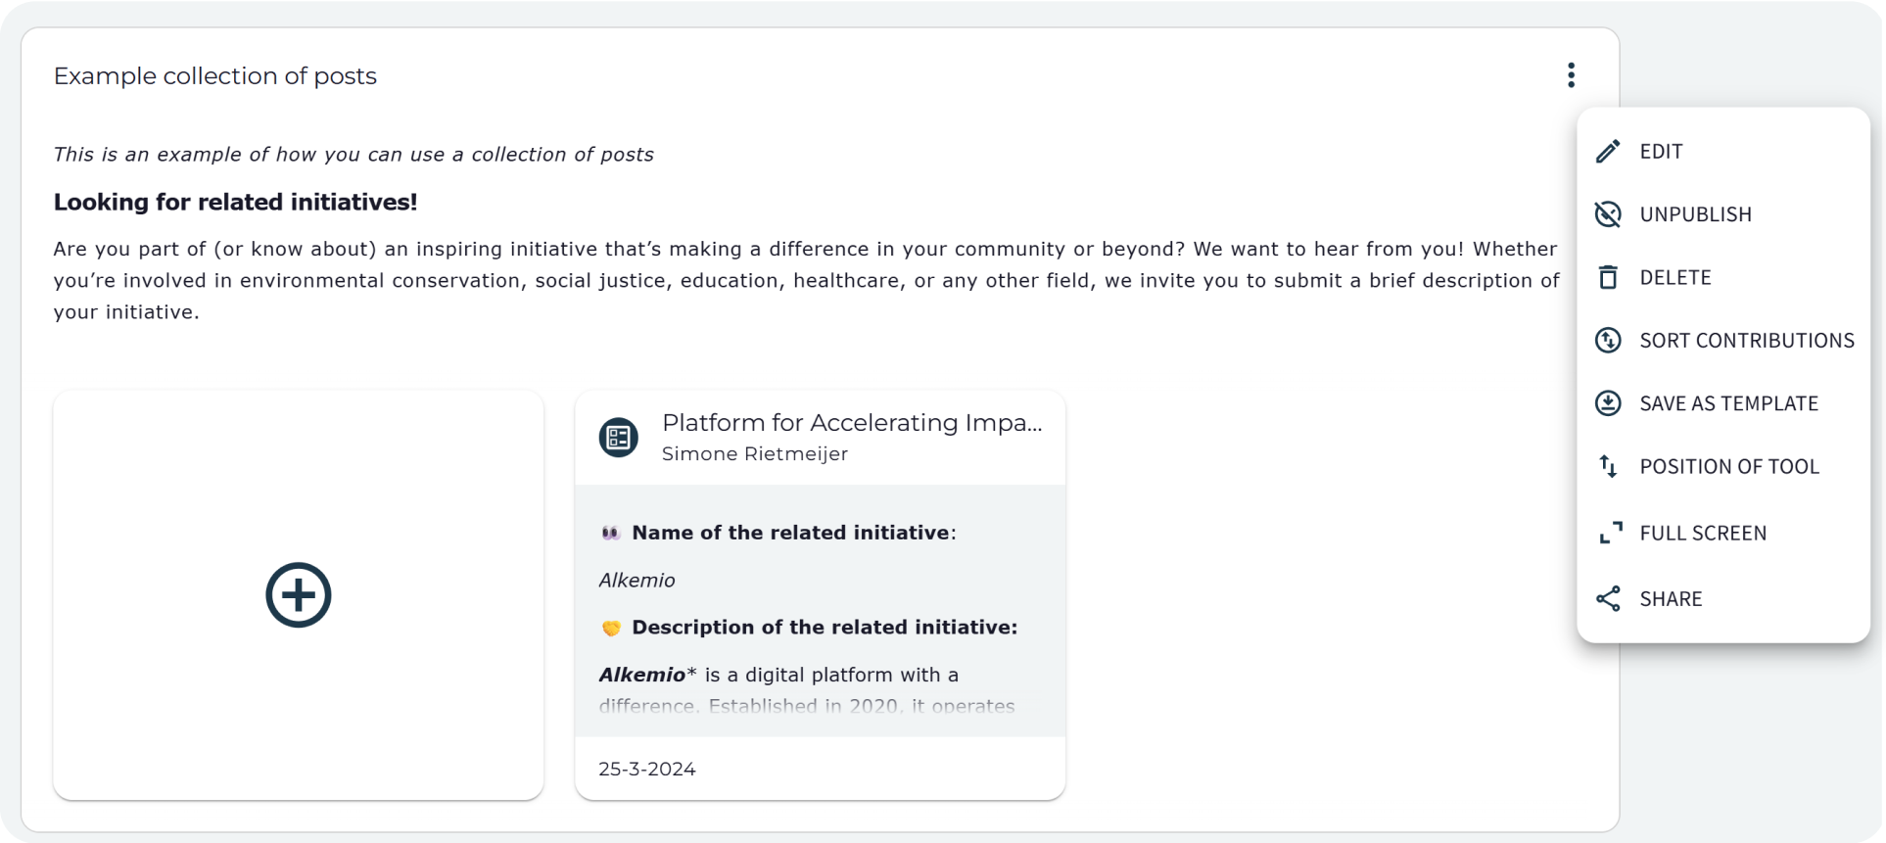The image size is (1886, 843).
Task: Click the Position of Tool arrows icon
Action: pyautogui.click(x=1608, y=467)
